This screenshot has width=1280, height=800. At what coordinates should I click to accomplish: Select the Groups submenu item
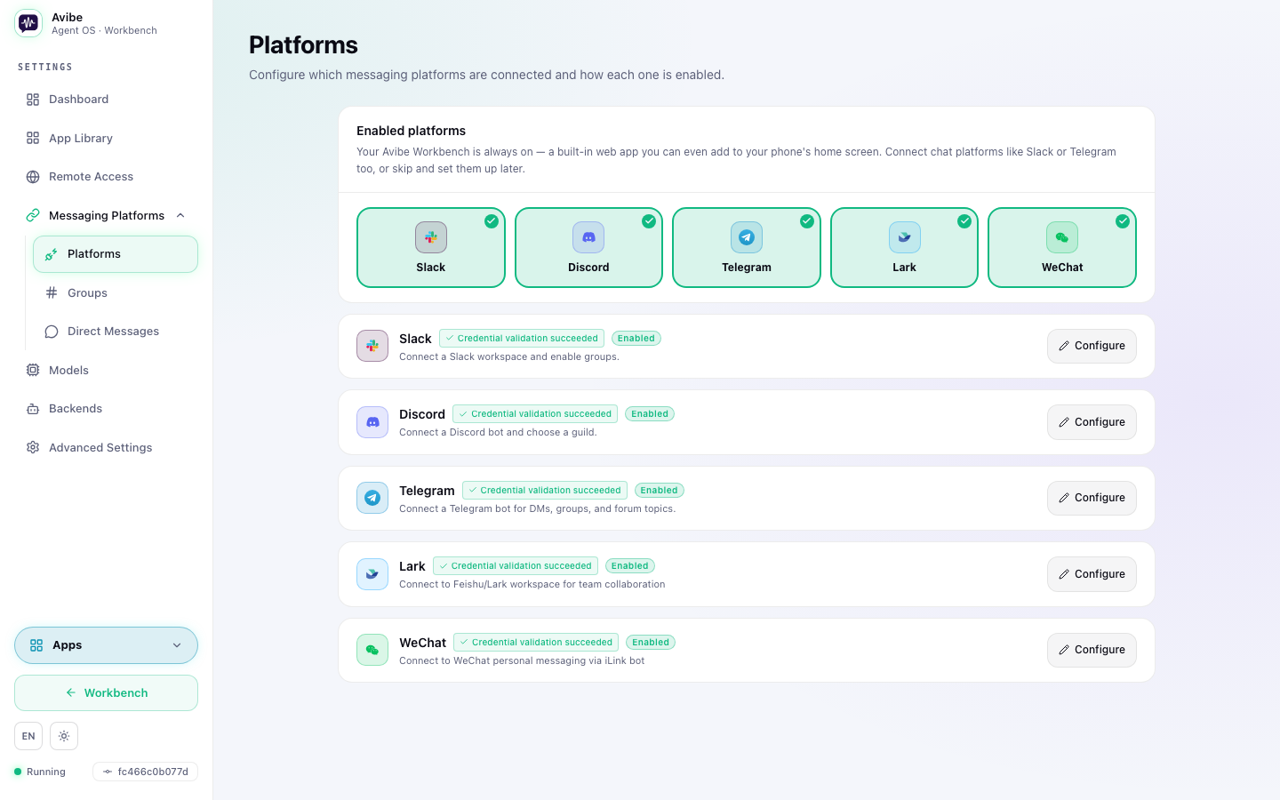tap(116, 292)
